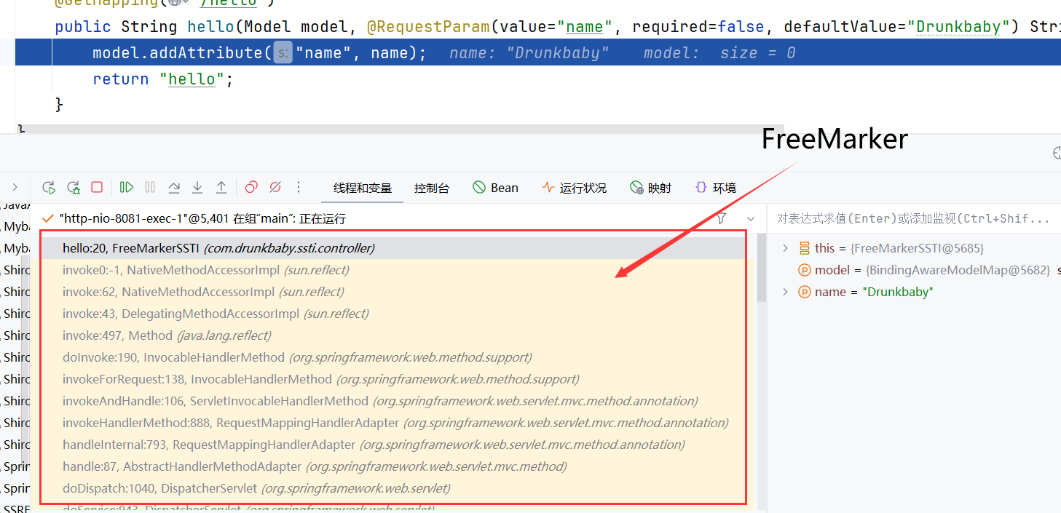Select the 运行状况 tab
The height and width of the screenshot is (513, 1061).
pos(574,188)
